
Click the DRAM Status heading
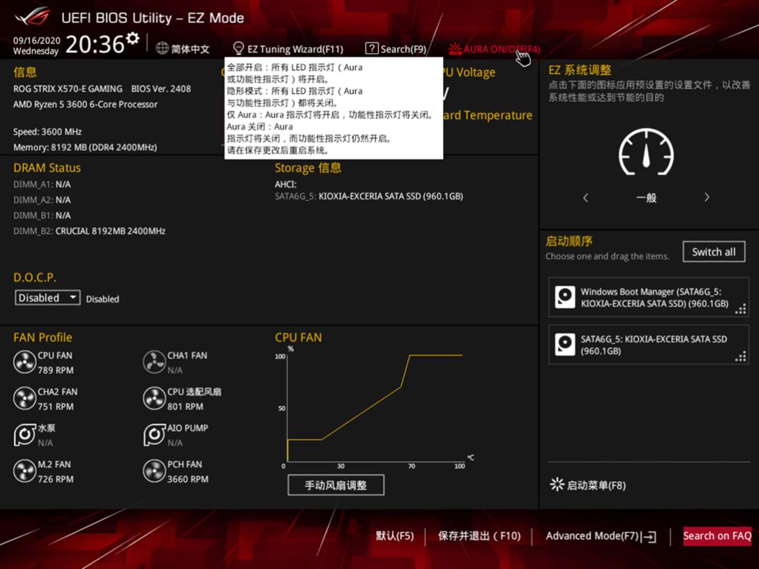tap(47, 168)
